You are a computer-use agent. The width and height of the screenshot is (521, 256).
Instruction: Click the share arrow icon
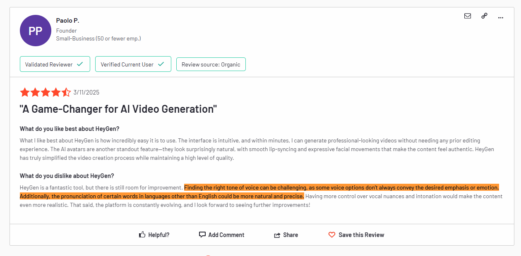pyautogui.click(x=277, y=235)
